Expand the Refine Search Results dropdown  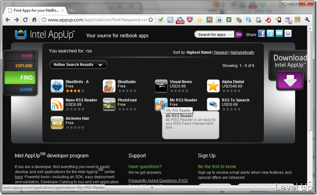(x=78, y=65)
